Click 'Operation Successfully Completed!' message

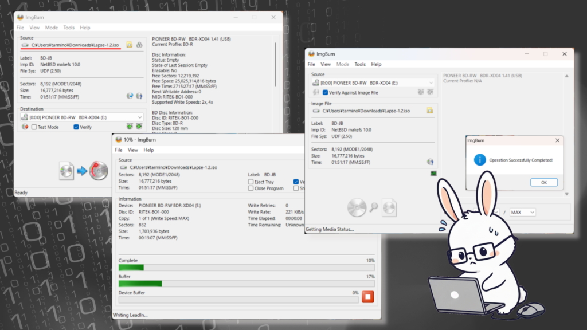[x=521, y=160]
